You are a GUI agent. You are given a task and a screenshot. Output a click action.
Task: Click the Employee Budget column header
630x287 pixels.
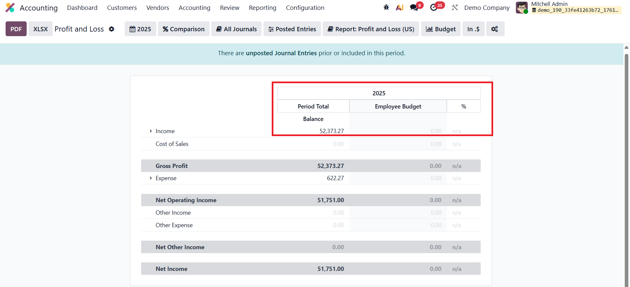[x=398, y=106]
